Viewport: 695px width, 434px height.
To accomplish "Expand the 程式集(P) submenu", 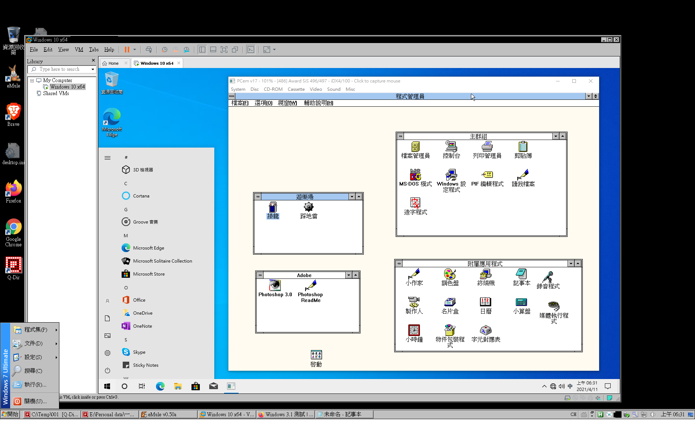I will coord(35,329).
